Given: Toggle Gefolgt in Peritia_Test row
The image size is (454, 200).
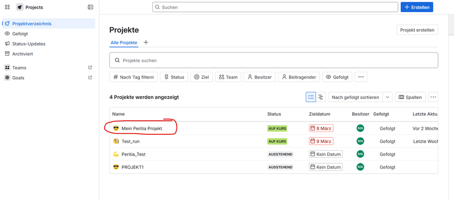Looking at the screenshot, I should (387, 154).
